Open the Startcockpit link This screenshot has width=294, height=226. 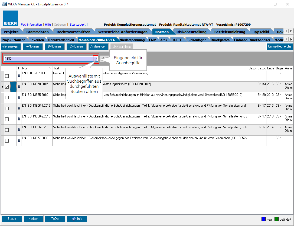click(77, 25)
